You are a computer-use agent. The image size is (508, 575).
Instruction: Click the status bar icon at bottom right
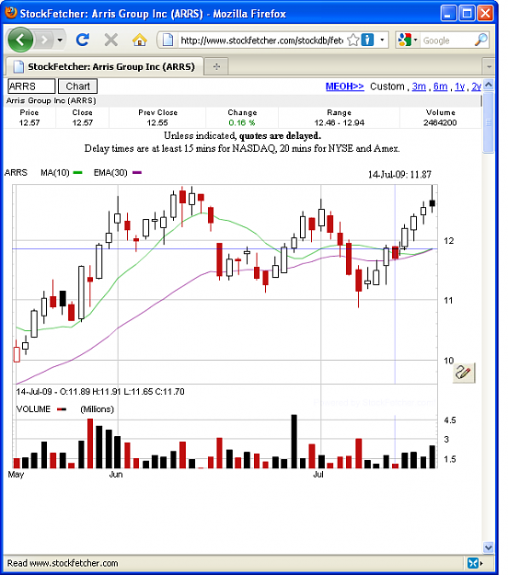473,563
